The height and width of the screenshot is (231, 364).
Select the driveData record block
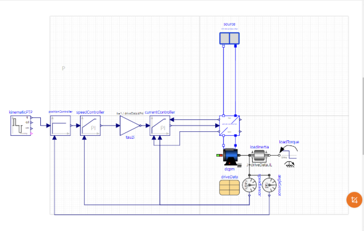pyautogui.click(x=229, y=187)
